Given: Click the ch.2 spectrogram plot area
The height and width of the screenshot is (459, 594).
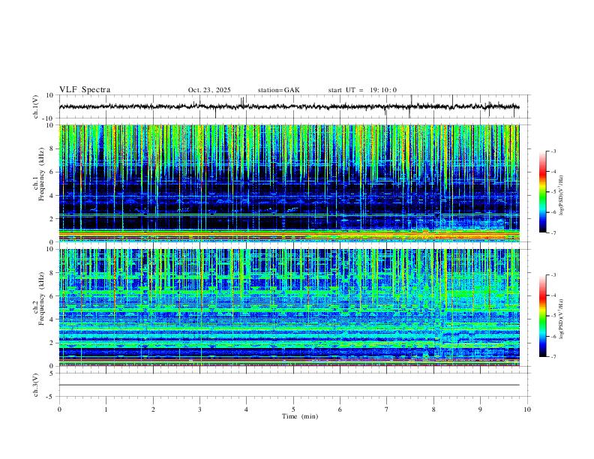Looking at the screenshot, I should coord(289,307).
